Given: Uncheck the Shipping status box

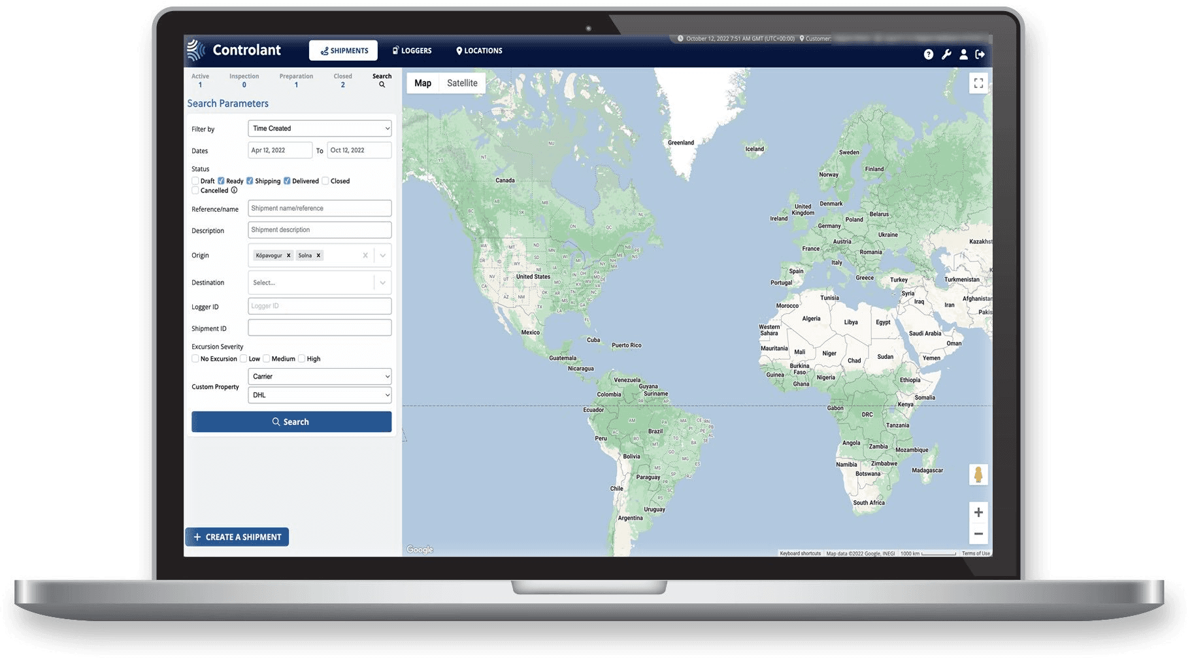Looking at the screenshot, I should tap(250, 181).
